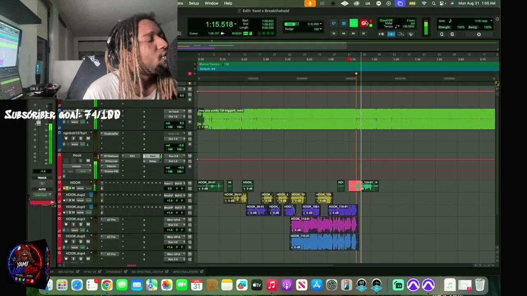The width and height of the screenshot is (527, 296).
Task: Open the NS1 insert on Hook track
Action: (x=132, y=156)
